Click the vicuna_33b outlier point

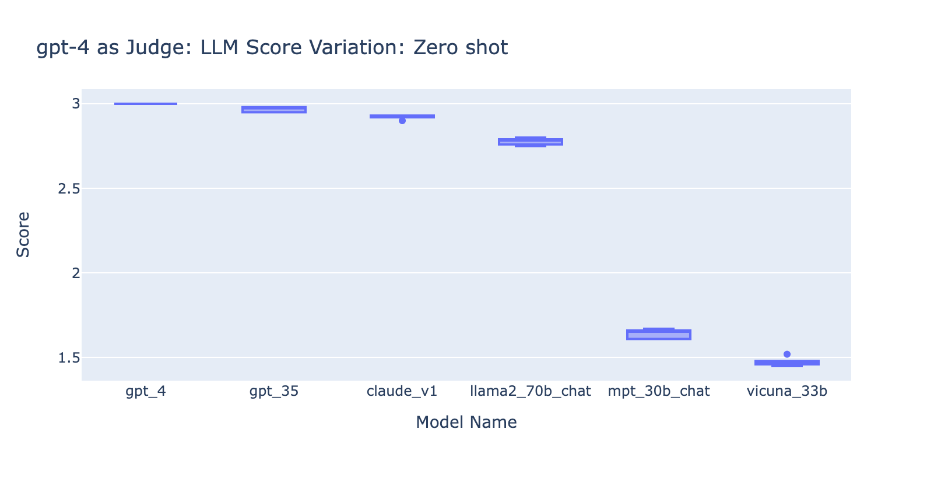(787, 354)
